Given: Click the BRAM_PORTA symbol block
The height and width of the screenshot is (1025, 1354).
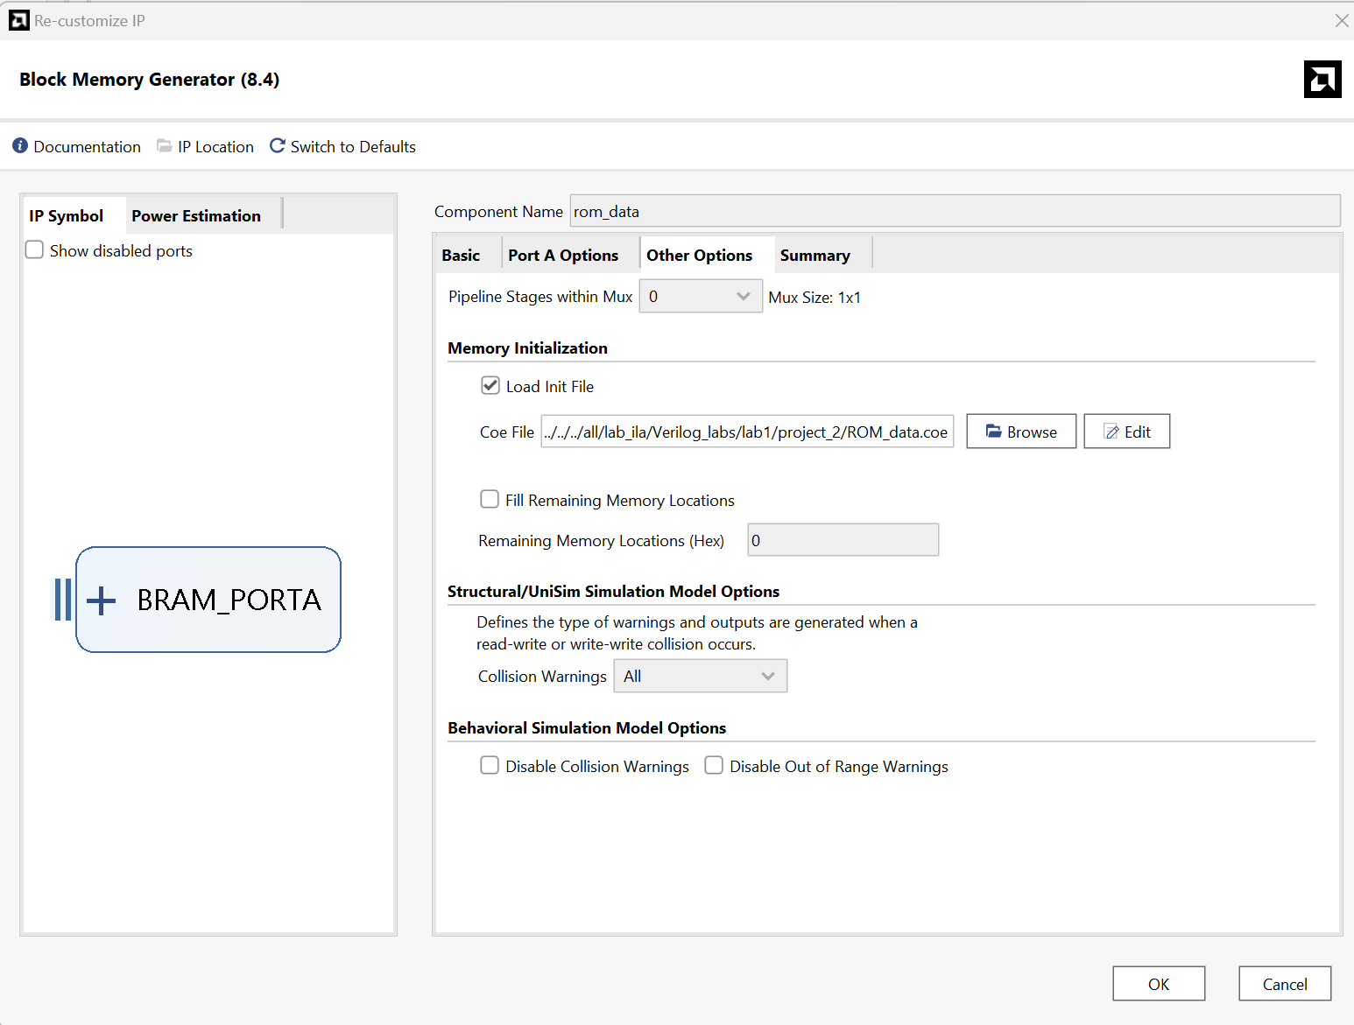Looking at the screenshot, I should tap(208, 600).
